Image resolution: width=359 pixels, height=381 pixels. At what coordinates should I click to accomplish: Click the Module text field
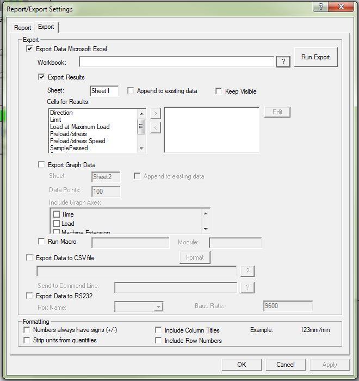[235, 243]
